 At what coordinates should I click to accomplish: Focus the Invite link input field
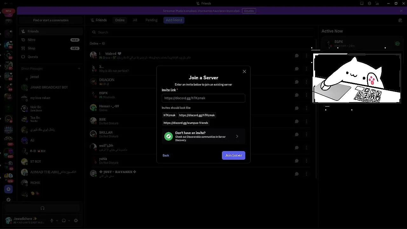click(x=203, y=98)
